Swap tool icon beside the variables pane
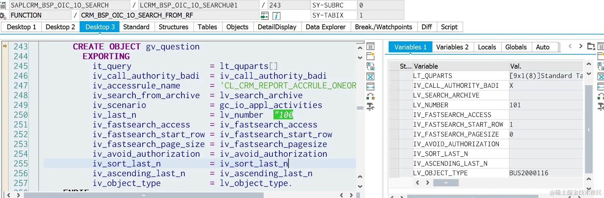The width and height of the screenshot is (604, 198). tap(601, 66)
